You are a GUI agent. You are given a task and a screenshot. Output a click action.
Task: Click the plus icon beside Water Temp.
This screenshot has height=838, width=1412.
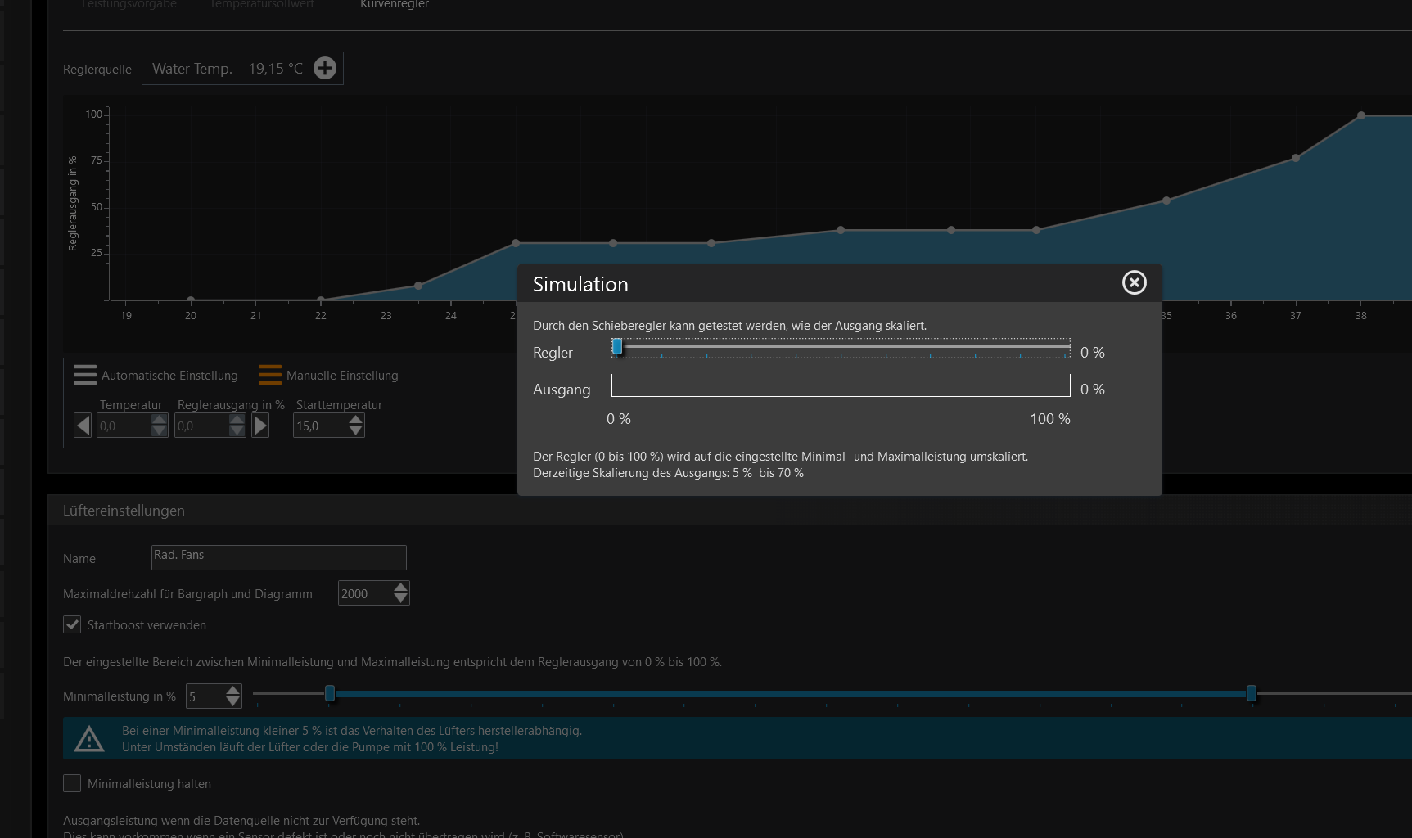(325, 68)
